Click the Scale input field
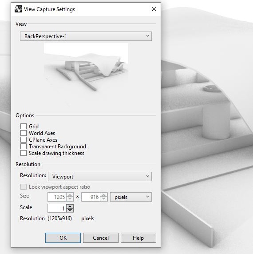Image resolution: width=253 pixels, height=254 pixels. (x=57, y=208)
